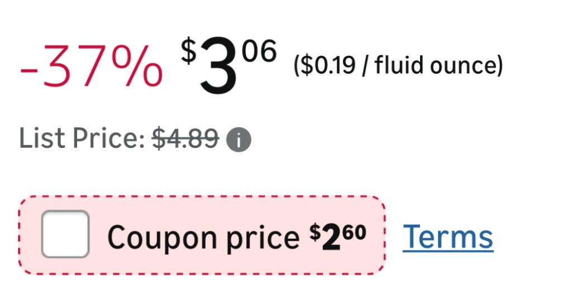Click the word "price" in the coupon badge
This screenshot has height=294, width=572.
[x=263, y=238]
